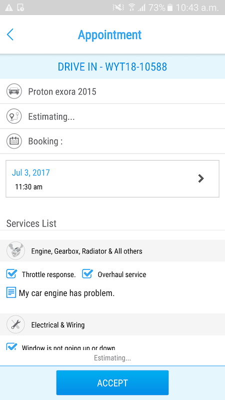Tap the DRIVE IN - WYT18-10588 banner
225x400 pixels.
point(112,66)
